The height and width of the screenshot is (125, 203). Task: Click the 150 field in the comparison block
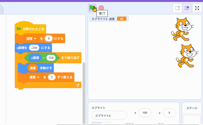click(51, 58)
